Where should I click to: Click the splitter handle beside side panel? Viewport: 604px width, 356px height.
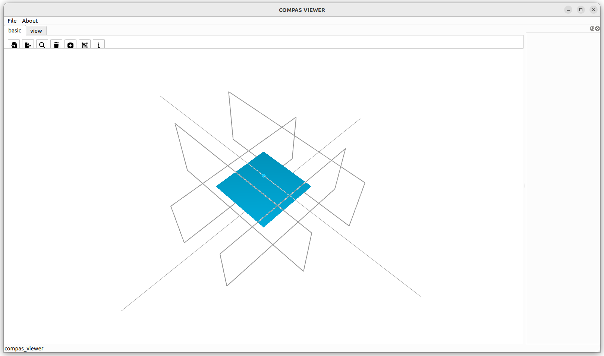(x=525, y=185)
